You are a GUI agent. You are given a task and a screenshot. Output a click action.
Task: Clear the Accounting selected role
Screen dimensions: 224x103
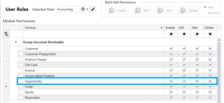tap(83, 9)
